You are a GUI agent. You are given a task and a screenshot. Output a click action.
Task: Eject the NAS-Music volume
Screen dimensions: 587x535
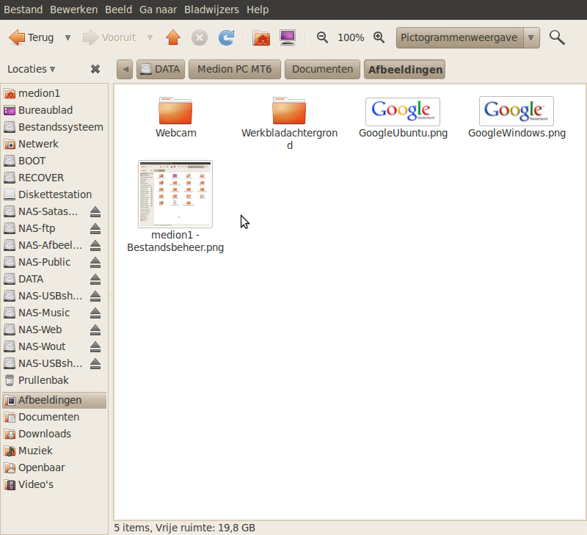(95, 313)
